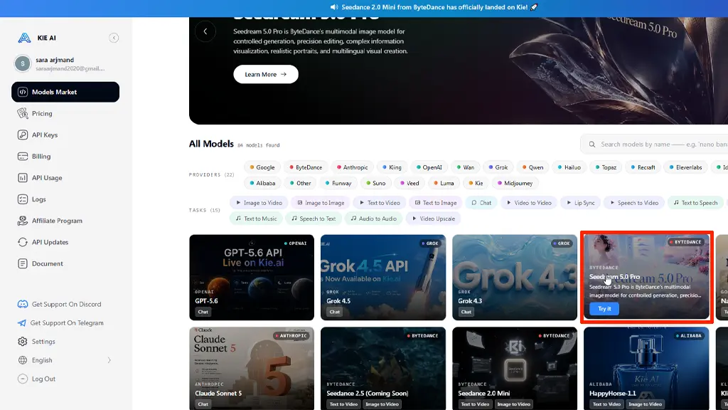Screen dimensions: 728x410
Task: Expand the English language chevron
Action: 109,359
